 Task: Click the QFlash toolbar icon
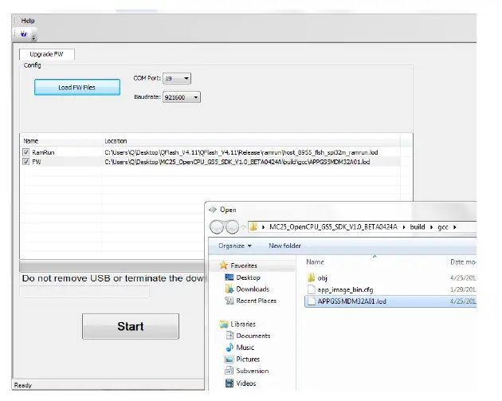[x=24, y=33]
